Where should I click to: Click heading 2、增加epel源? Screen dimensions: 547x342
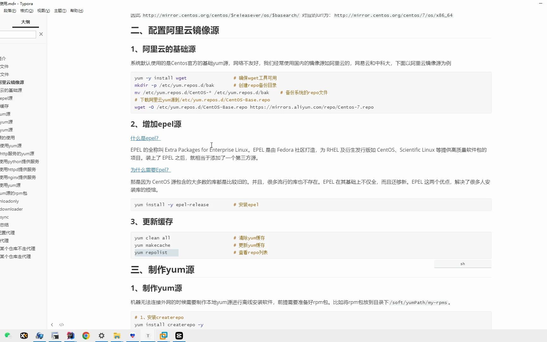click(156, 124)
